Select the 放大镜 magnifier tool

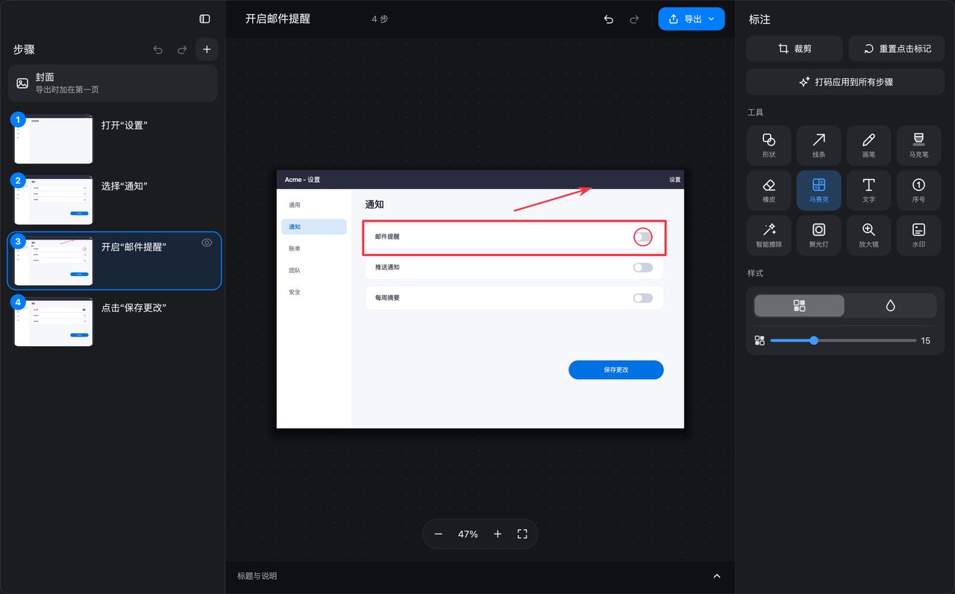(x=868, y=236)
